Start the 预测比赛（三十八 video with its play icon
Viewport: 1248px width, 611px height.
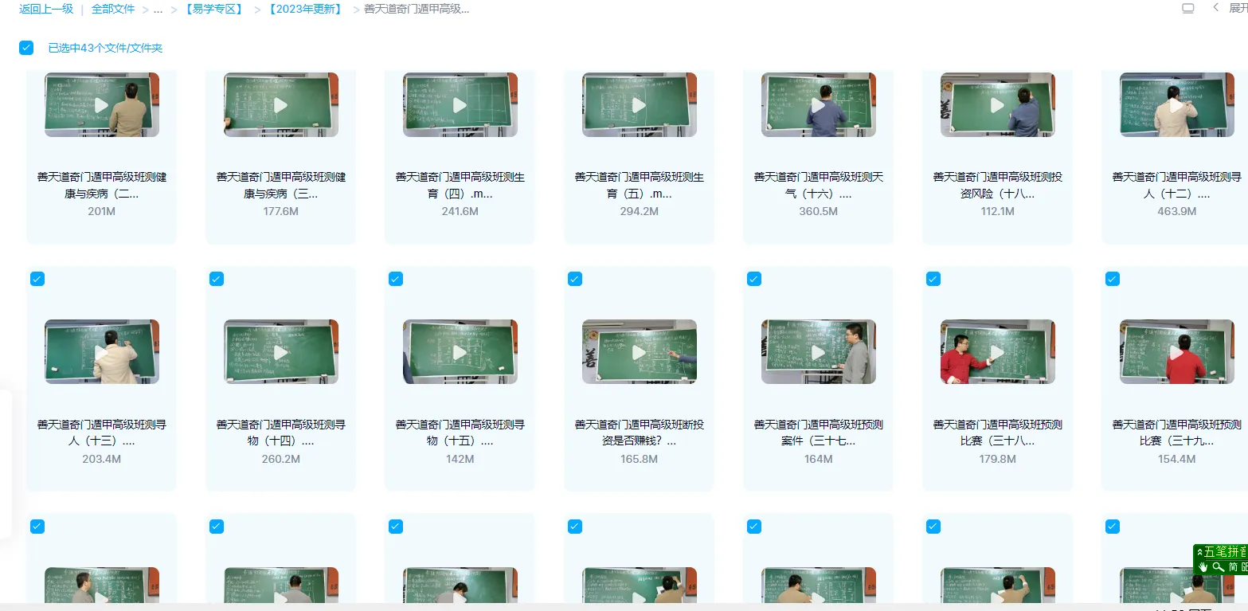pyautogui.click(x=997, y=352)
